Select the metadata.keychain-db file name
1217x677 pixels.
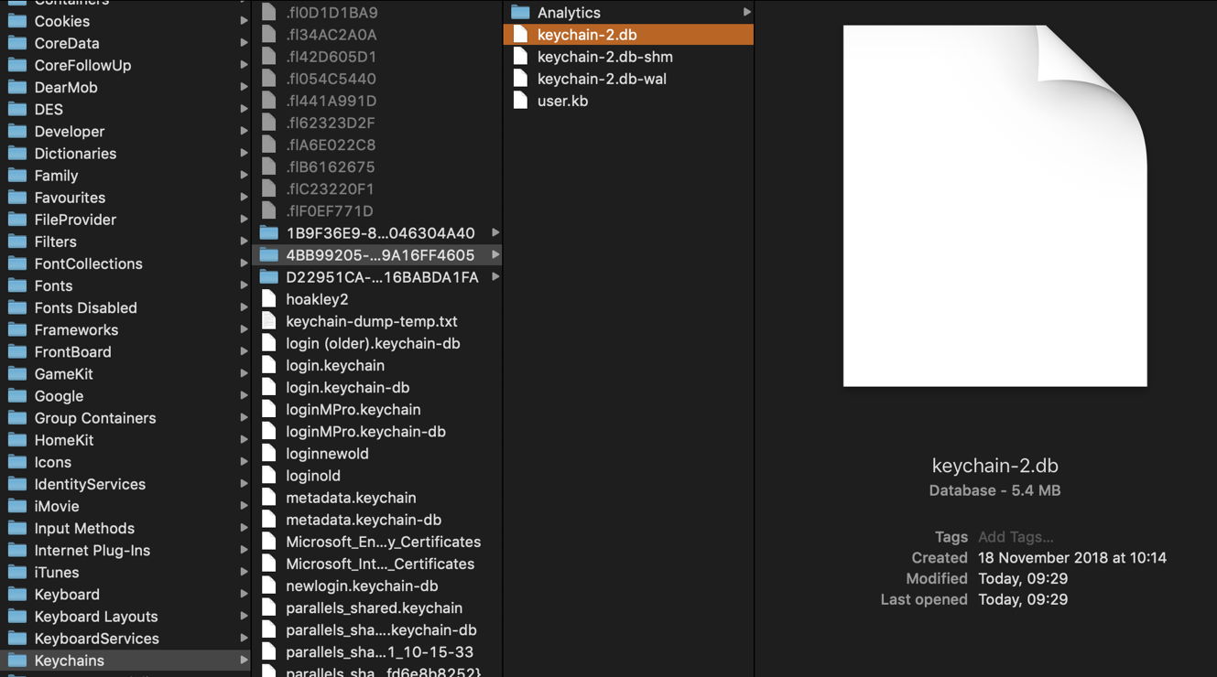point(364,520)
